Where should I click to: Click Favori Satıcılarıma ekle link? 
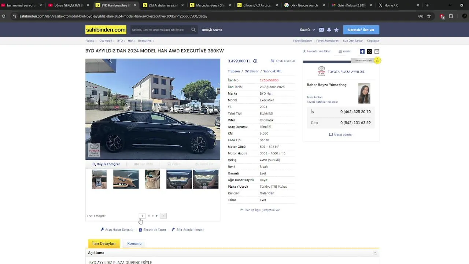coord(322,102)
